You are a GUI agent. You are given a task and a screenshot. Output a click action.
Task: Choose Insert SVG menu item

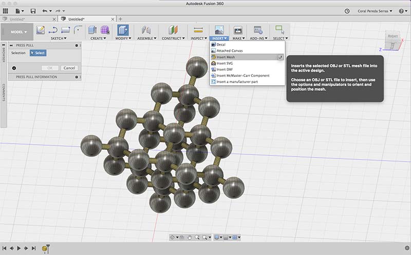click(x=247, y=63)
